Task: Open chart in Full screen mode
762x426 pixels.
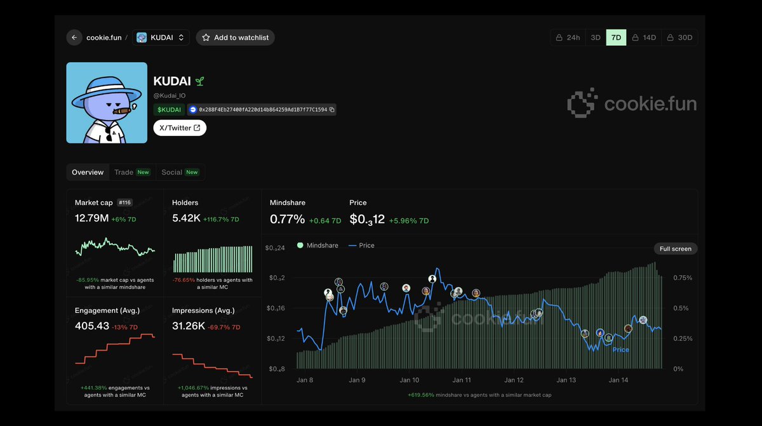Action: coord(675,248)
